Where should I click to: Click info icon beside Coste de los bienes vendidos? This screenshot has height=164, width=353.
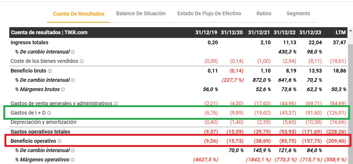tap(81, 61)
